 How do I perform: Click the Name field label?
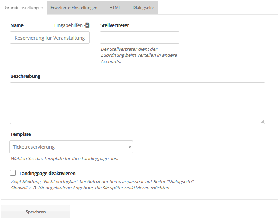click(17, 25)
